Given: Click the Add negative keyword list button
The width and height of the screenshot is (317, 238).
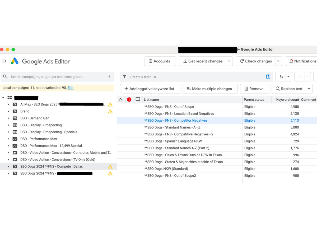Looking at the screenshot, I should 150,89.
